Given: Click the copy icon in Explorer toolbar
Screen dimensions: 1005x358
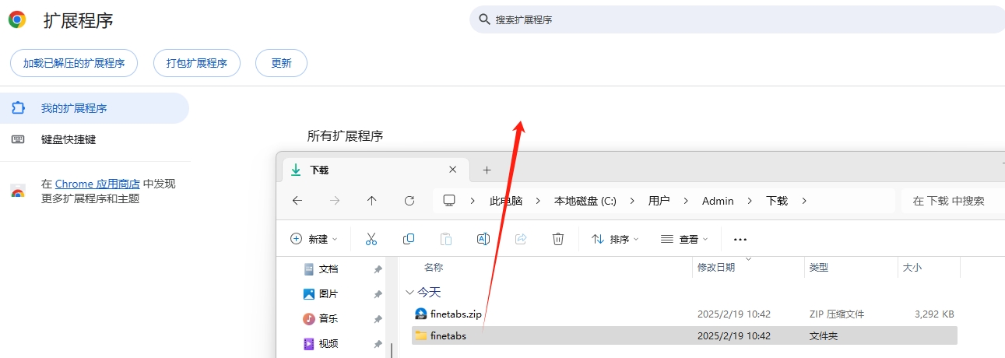Looking at the screenshot, I should click(x=409, y=239).
